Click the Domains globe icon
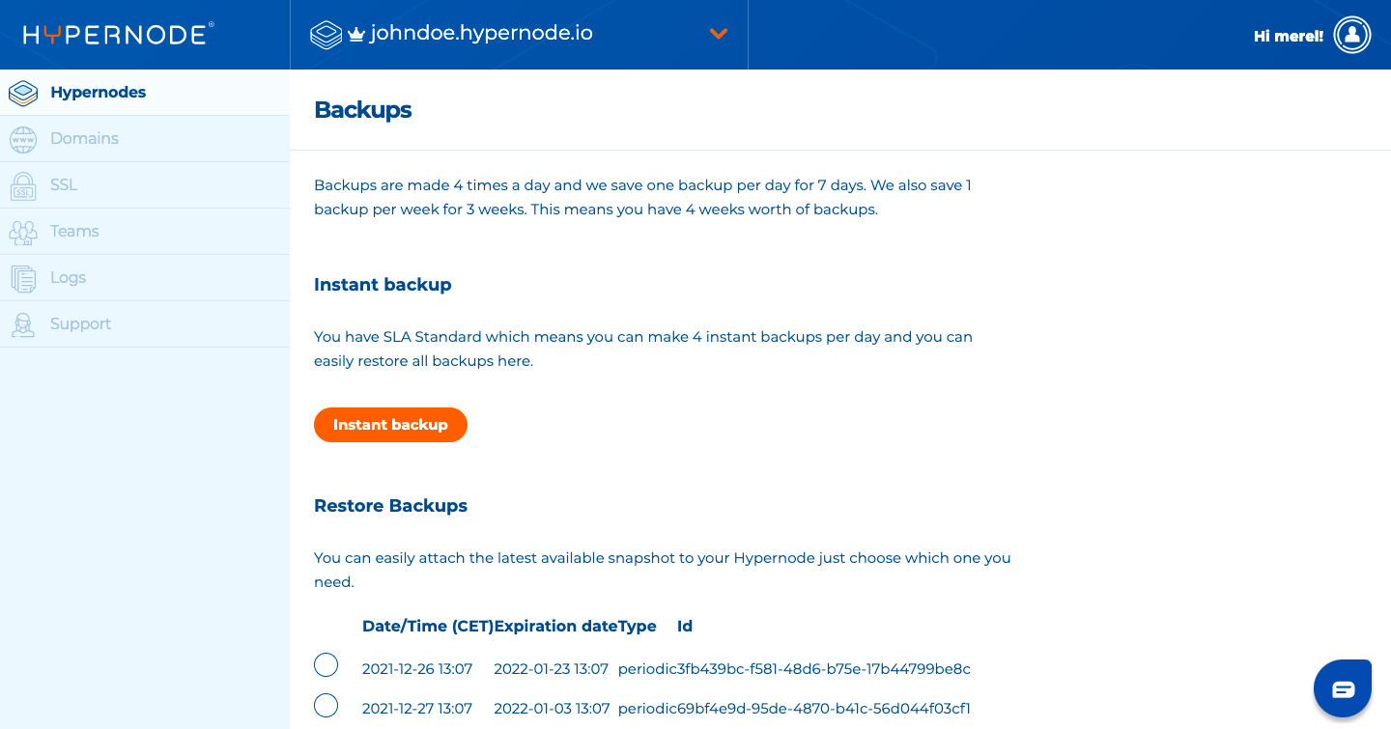This screenshot has width=1391, height=729. [x=23, y=139]
